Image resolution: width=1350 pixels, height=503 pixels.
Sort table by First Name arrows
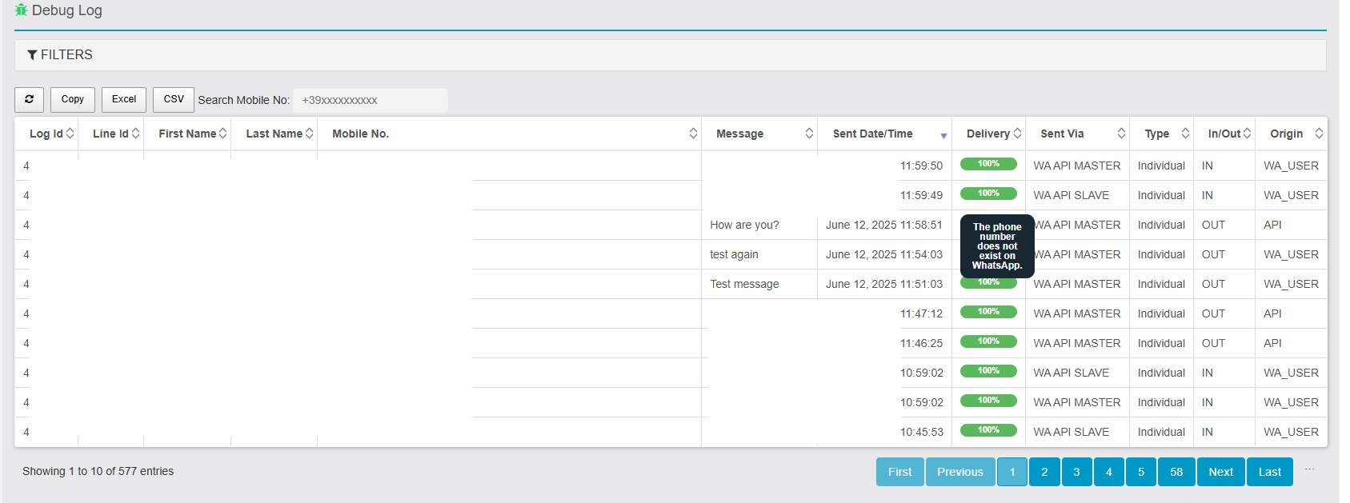point(223,134)
